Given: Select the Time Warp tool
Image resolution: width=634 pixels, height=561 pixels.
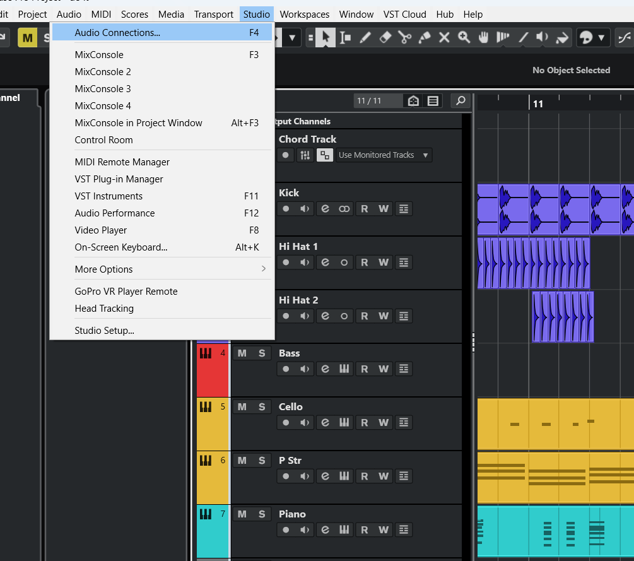Looking at the screenshot, I should (x=503, y=38).
